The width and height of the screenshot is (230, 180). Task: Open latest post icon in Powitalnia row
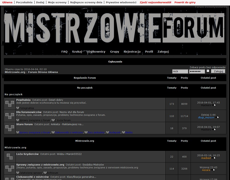coord(214,105)
